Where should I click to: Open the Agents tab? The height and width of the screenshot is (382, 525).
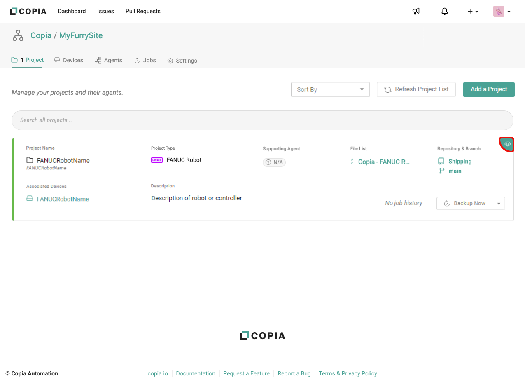tap(108, 60)
